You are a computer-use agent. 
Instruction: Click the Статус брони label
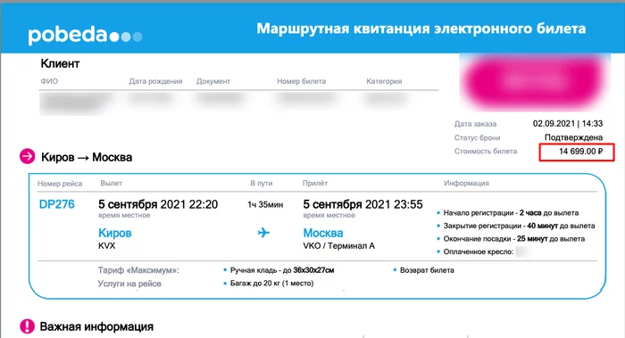(x=477, y=137)
